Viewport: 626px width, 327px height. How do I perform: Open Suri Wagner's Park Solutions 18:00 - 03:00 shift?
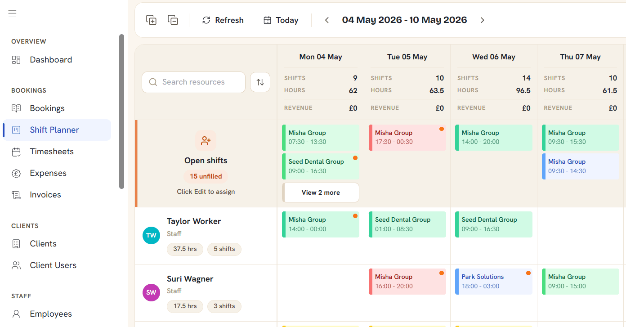point(494,282)
